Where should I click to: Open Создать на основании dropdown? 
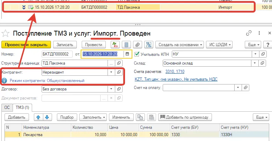(179, 45)
